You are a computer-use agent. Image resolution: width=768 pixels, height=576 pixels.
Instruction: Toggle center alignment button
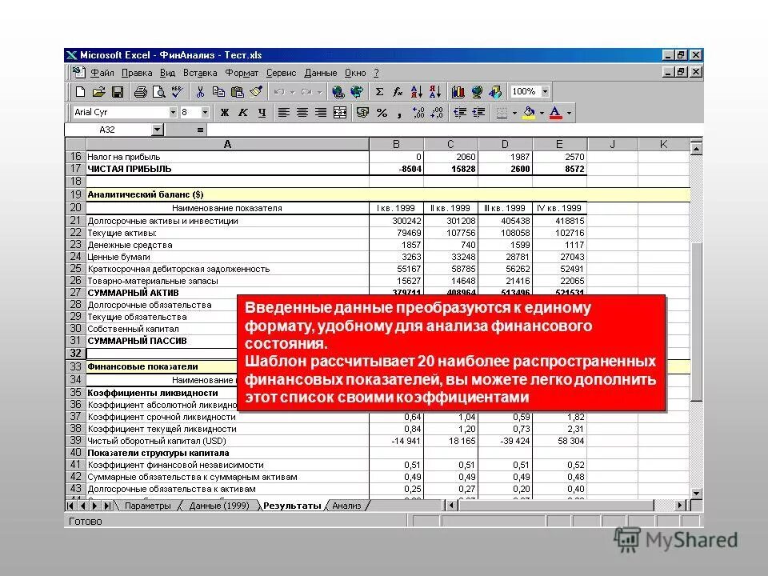(302, 113)
